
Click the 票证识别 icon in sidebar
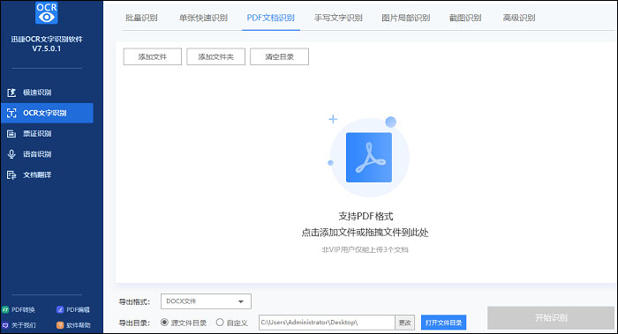pyautogui.click(x=11, y=134)
